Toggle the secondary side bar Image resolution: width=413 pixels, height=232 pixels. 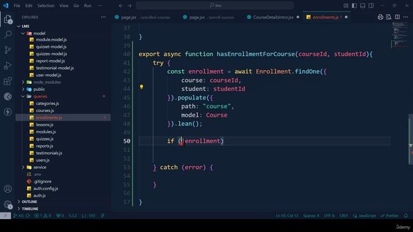[x=371, y=6]
